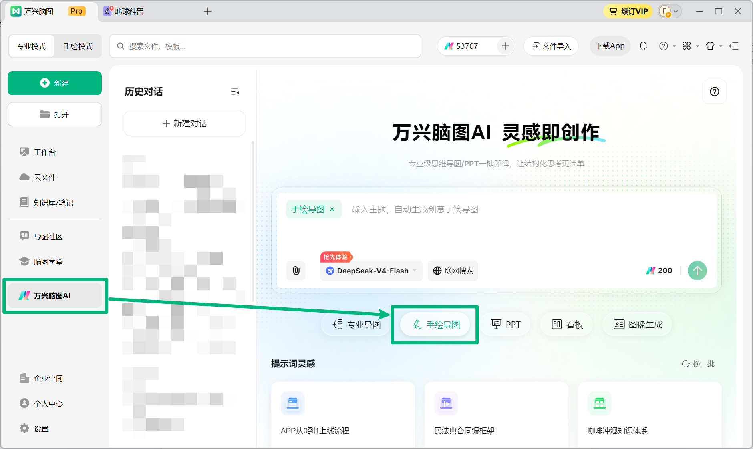
Task: Click the green send arrow button
Action: pyautogui.click(x=697, y=271)
